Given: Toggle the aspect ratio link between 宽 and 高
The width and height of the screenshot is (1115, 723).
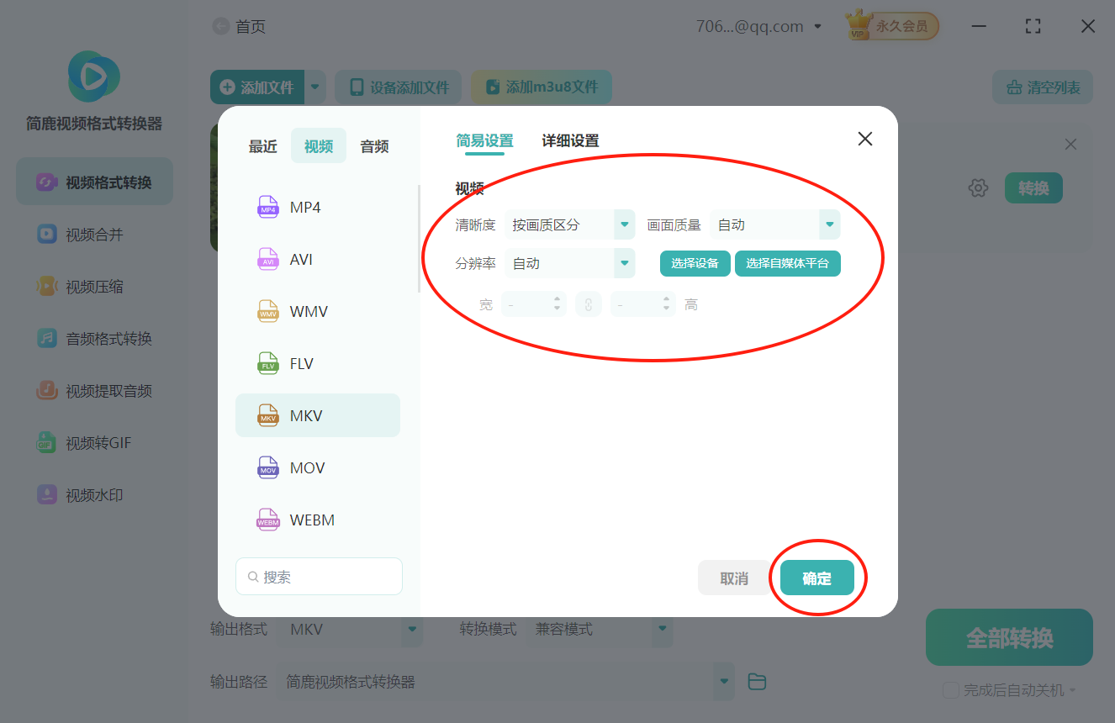Looking at the screenshot, I should click(589, 303).
